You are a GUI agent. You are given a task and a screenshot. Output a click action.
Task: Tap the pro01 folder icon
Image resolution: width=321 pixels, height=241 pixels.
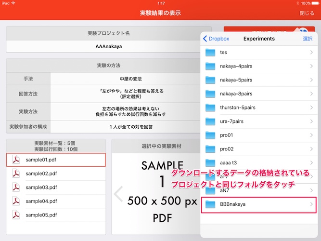(x=211, y=135)
